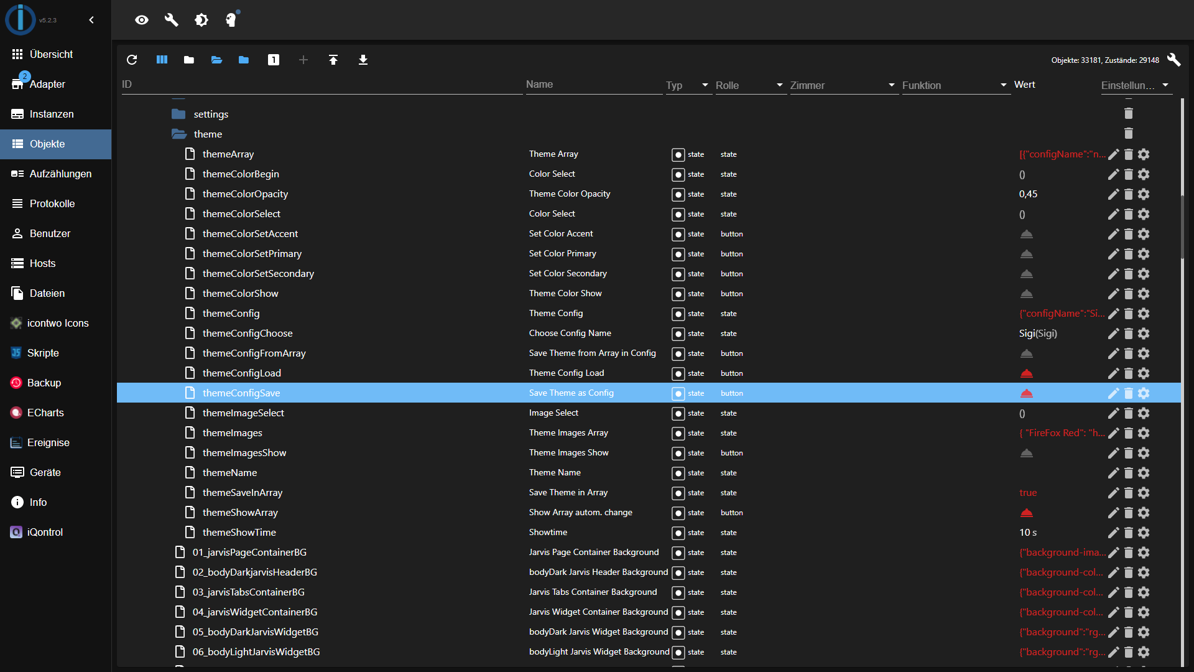Switch theme using the brightness icon
This screenshot has width=1194, height=672.
tap(201, 20)
